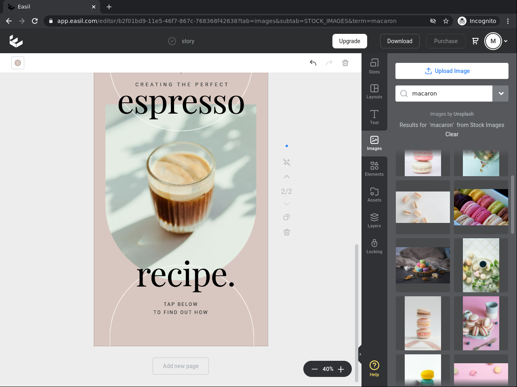
Task: Click the Easil logo home icon
Action: 16,41
